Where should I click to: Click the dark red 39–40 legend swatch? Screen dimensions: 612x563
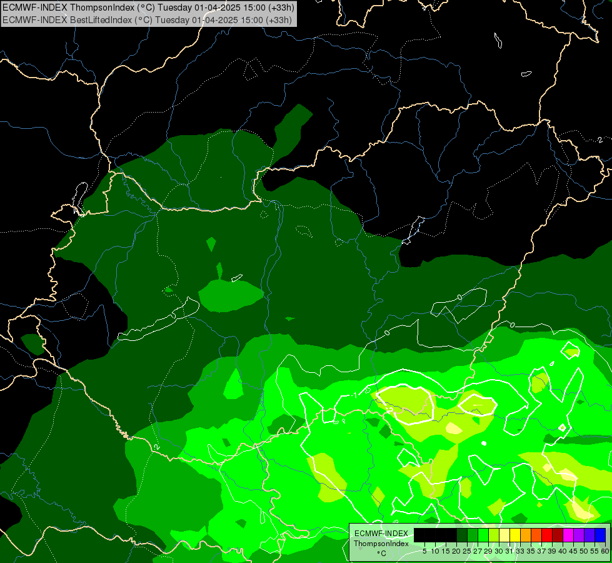[558, 535]
